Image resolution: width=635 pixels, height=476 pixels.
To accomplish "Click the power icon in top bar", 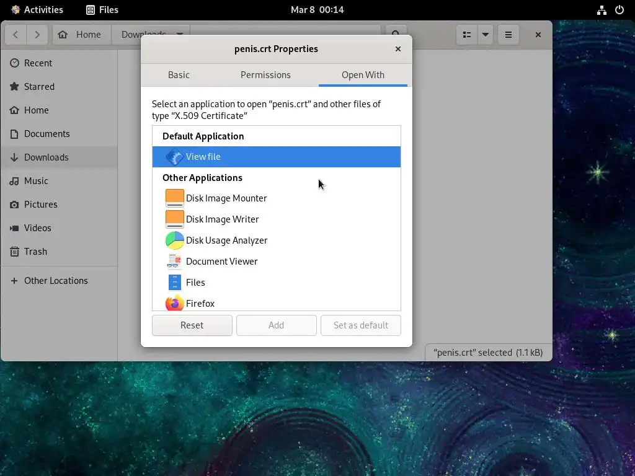I will (619, 10).
